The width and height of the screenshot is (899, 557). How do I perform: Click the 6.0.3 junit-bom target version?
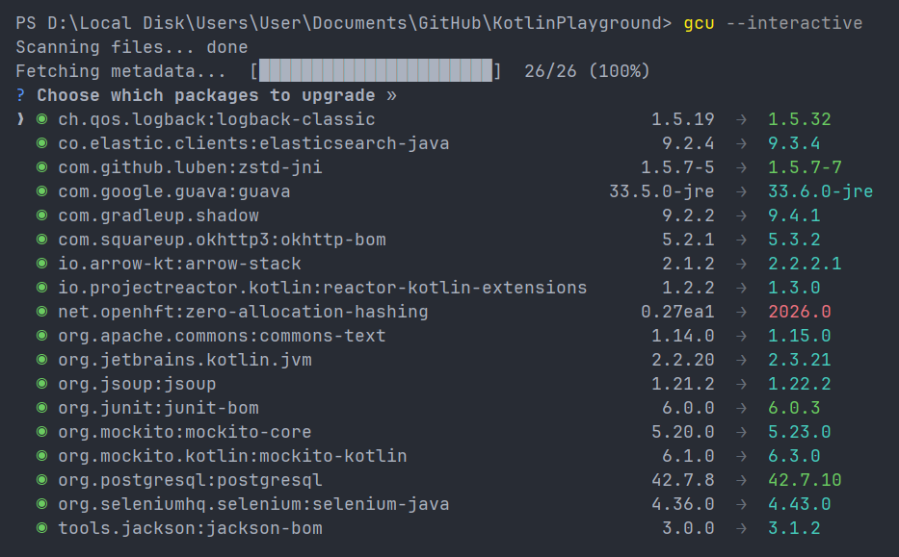click(x=794, y=408)
